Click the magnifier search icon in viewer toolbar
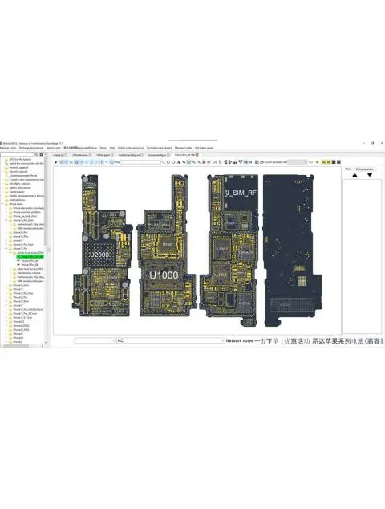Screen dimensions: 385x509 pos(163,162)
